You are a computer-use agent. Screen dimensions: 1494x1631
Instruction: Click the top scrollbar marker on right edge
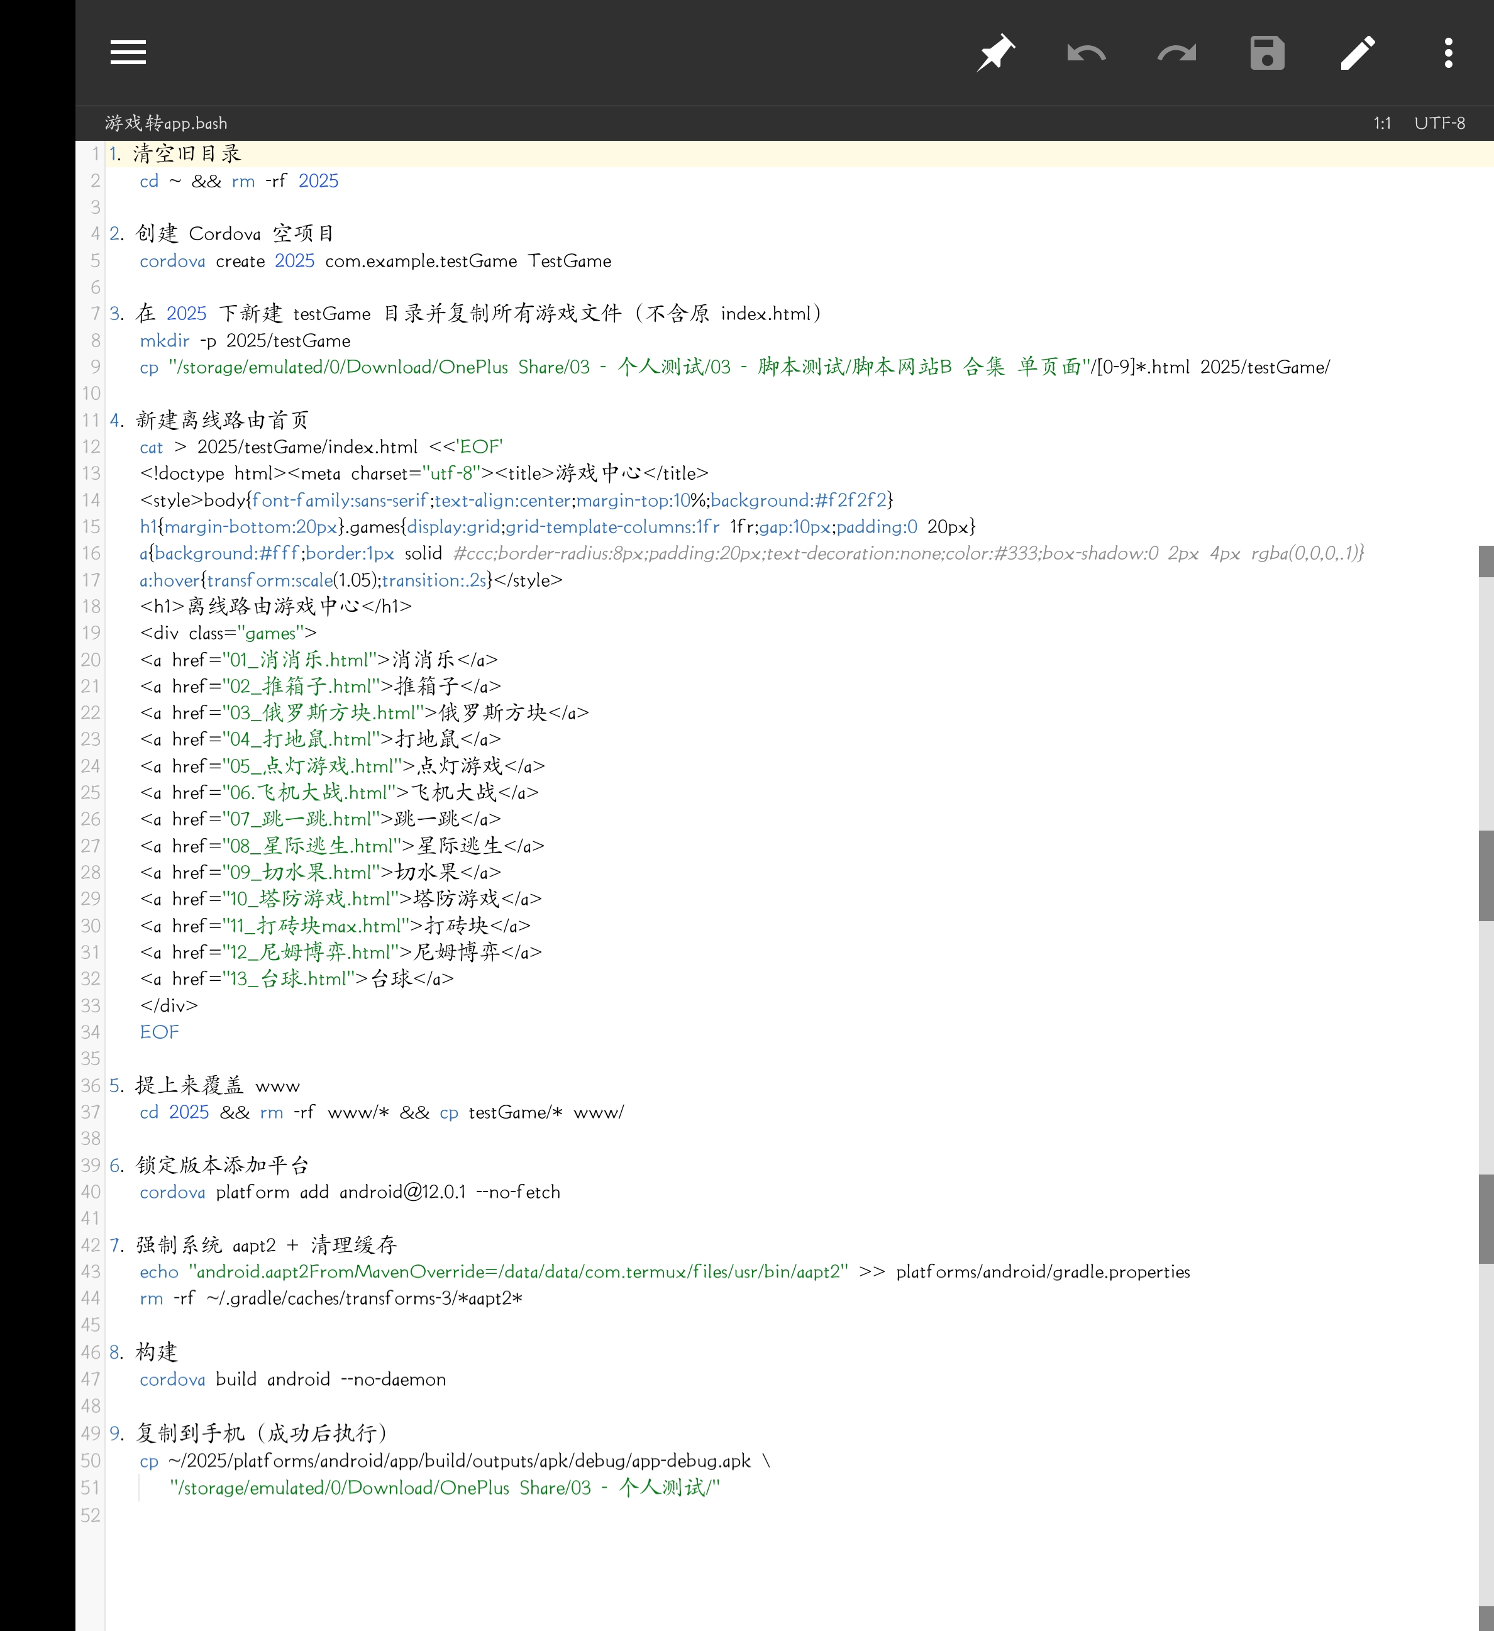pos(1486,561)
